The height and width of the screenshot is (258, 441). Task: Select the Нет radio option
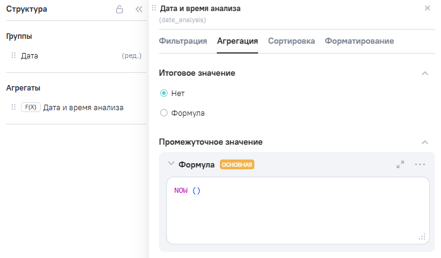pyautogui.click(x=164, y=94)
